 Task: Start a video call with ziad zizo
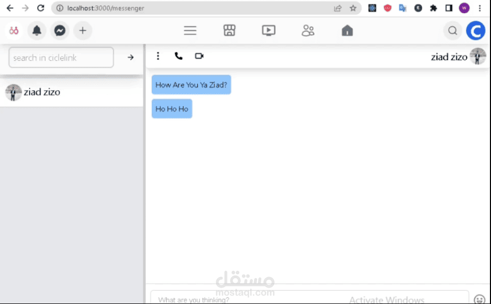pos(199,56)
